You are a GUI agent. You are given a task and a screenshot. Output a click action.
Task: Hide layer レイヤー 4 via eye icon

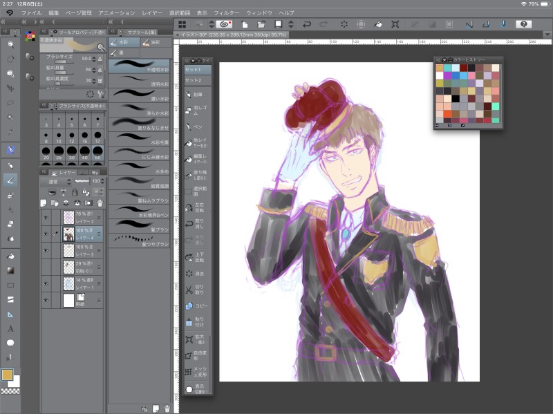tap(46, 234)
